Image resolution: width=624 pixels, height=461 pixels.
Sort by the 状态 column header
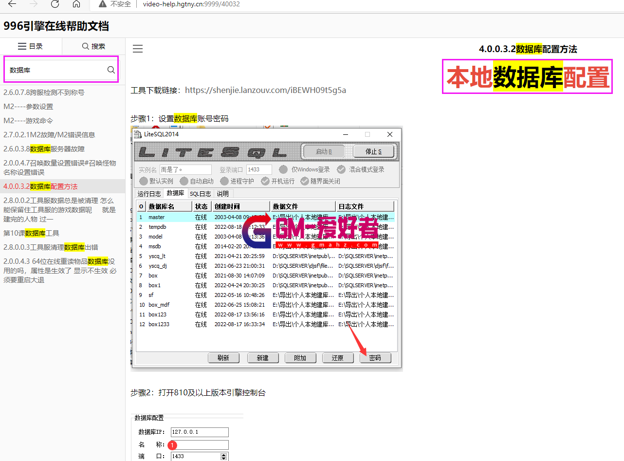tap(202, 206)
